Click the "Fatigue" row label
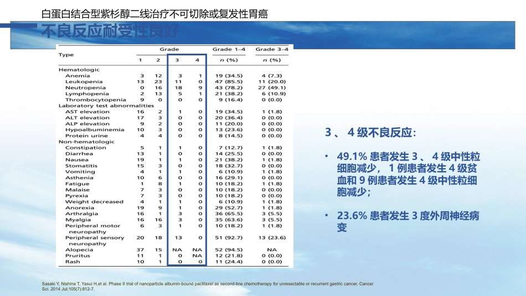Viewport: 526px width, 296px height. pyautogui.click(x=77, y=184)
